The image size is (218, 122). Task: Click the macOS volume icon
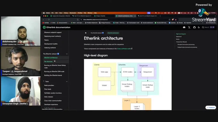pyautogui.click(x=165, y=13)
